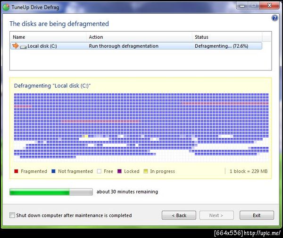283x238 pixels.
Task: Click 'Run thorough defragmentation' action text
Action: tap(124, 46)
